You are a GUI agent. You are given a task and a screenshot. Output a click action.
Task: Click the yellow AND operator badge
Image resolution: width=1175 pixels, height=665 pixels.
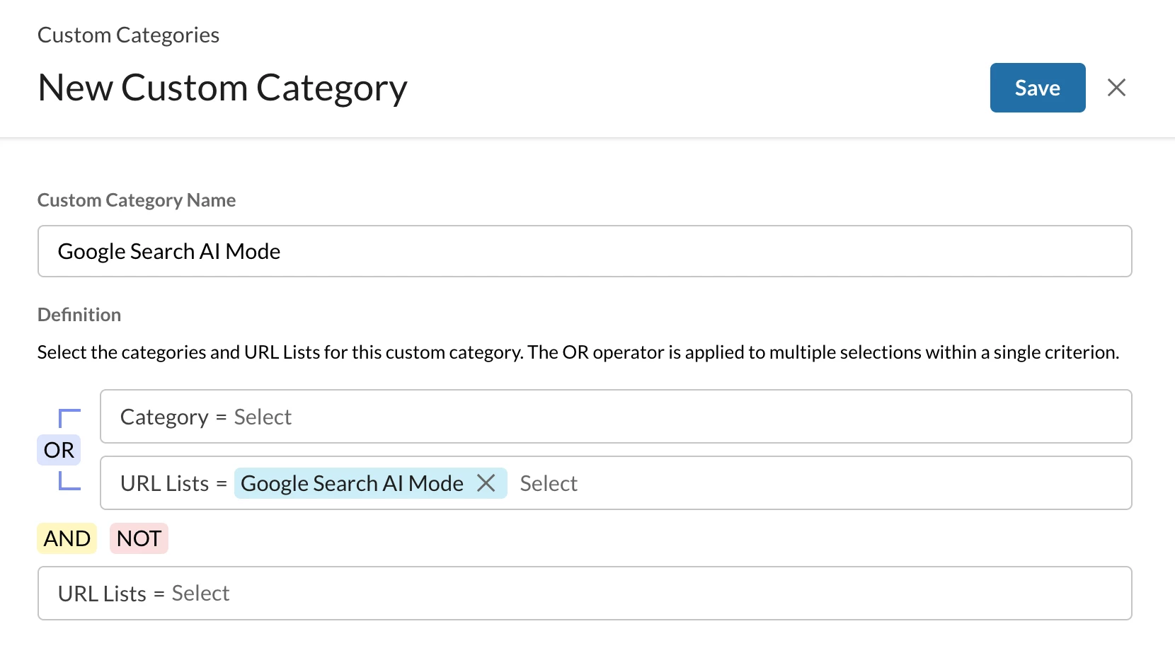[x=67, y=538]
